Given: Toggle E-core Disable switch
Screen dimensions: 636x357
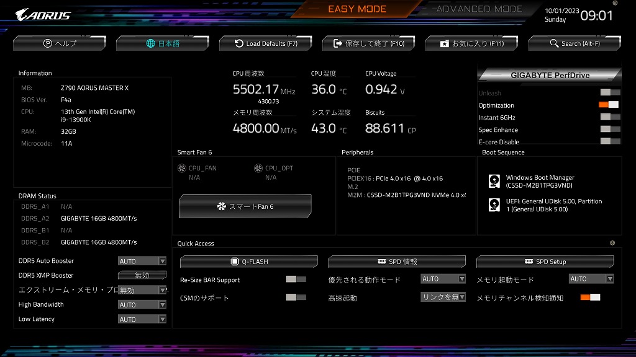Looking at the screenshot, I should point(610,141).
